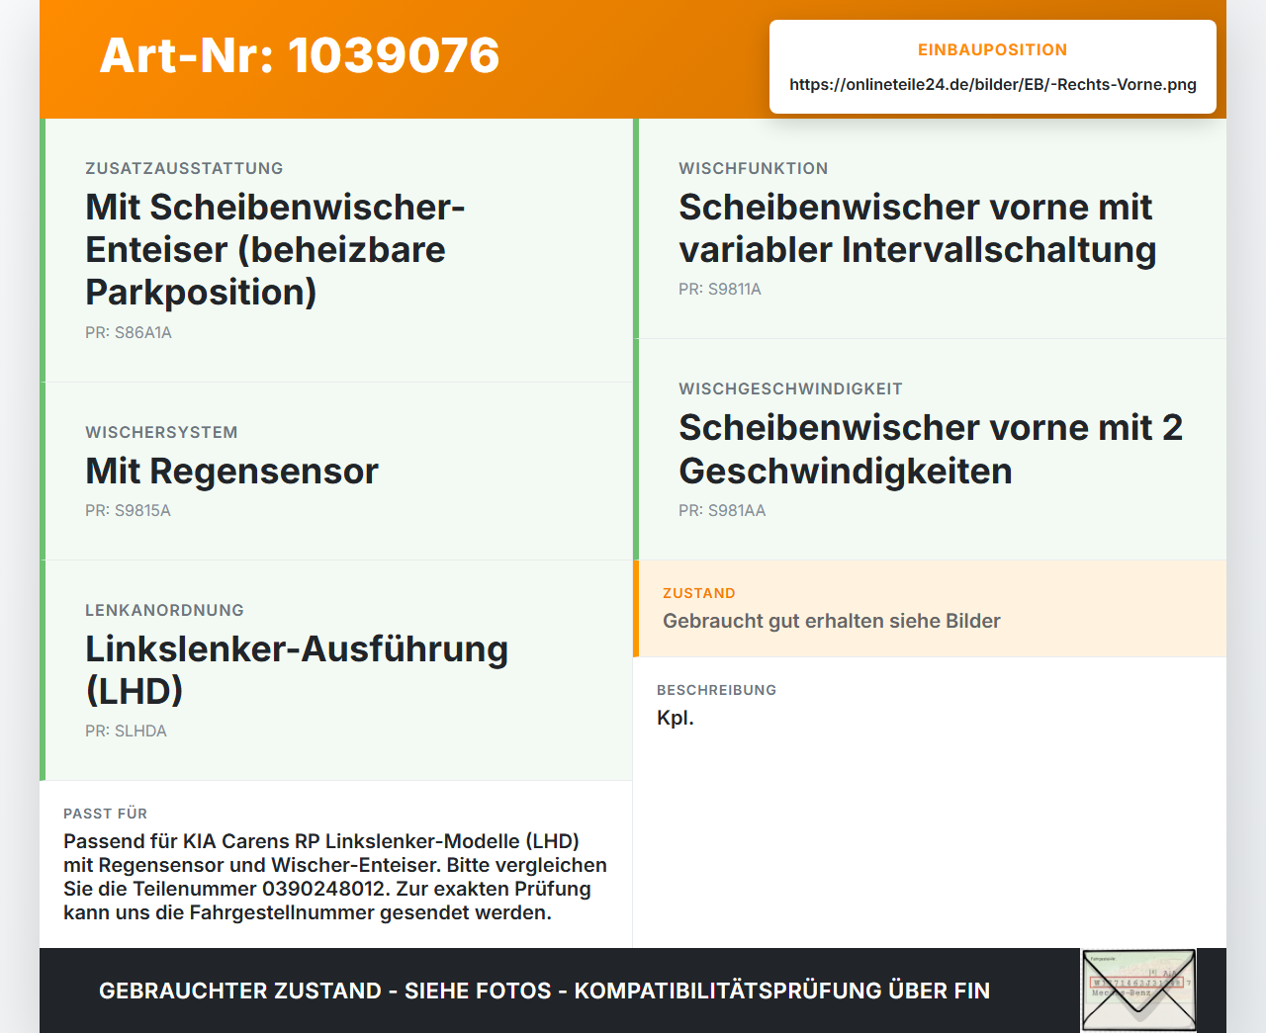Click the 'Mit Regensensor' value

pyautogui.click(x=231, y=471)
